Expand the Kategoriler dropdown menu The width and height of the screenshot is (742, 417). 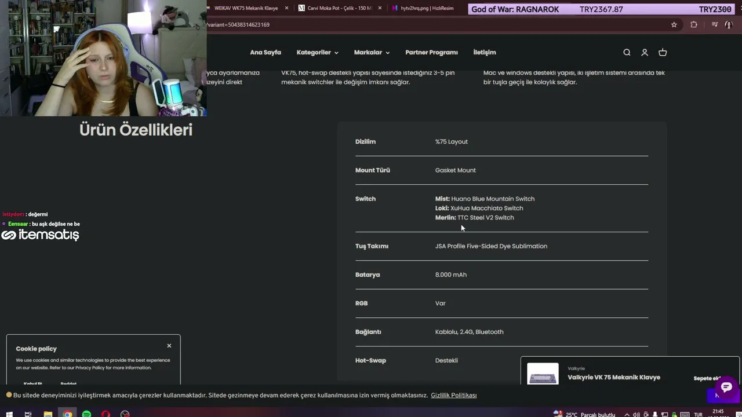tap(317, 52)
